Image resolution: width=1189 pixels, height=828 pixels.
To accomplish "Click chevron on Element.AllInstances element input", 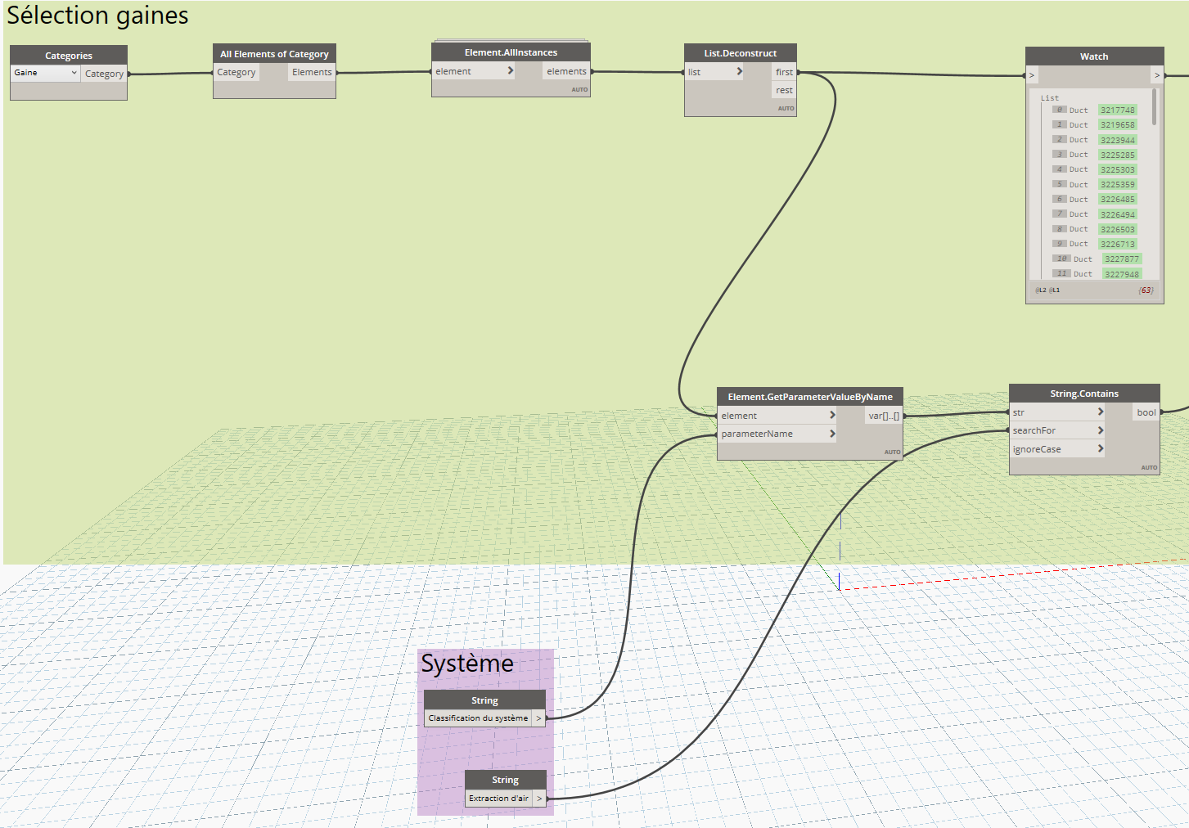I will (x=511, y=71).
